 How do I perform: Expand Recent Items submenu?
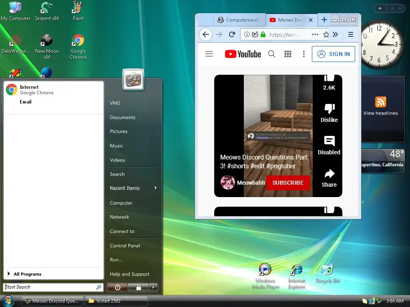(133, 188)
